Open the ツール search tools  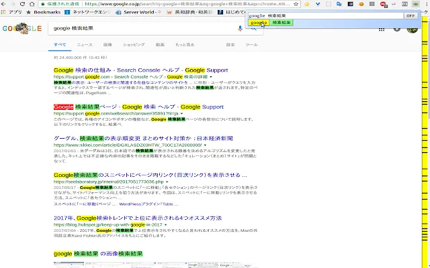[251, 45]
